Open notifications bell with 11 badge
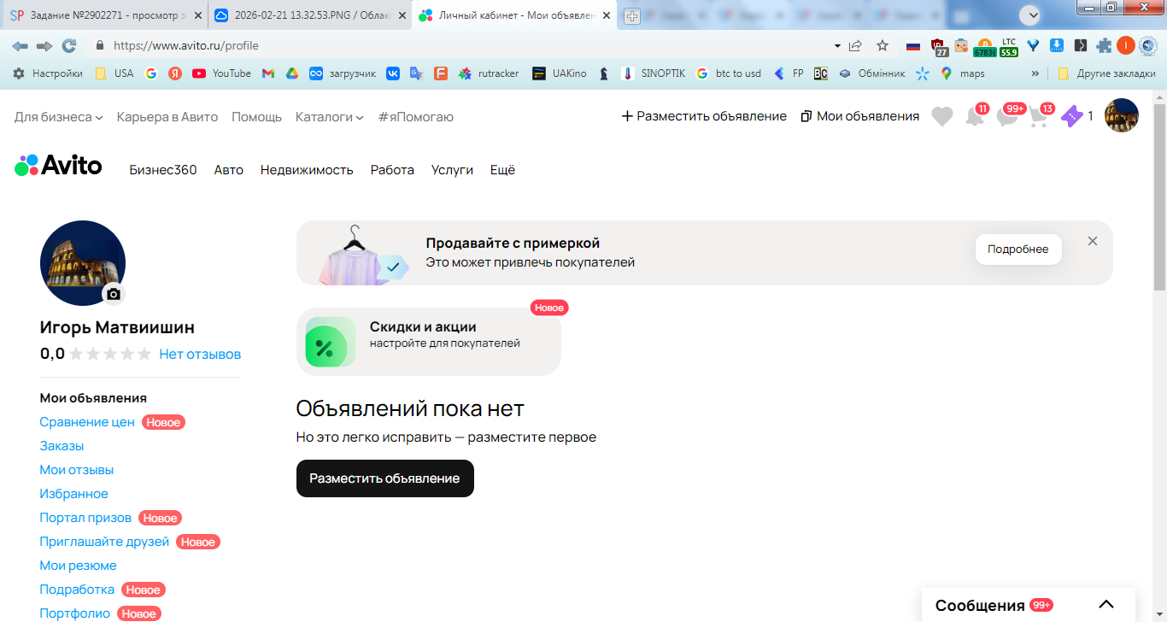1167x622 pixels. (975, 116)
